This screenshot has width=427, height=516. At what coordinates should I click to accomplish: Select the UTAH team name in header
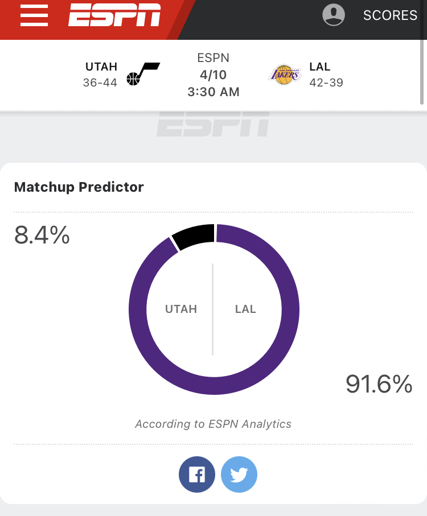click(101, 67)
